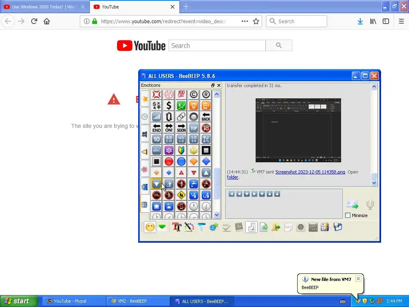Click the green down arrow tray icon in BeeBEEP toolbar
This screenshot has height=307, width=409.
point(162,227)
